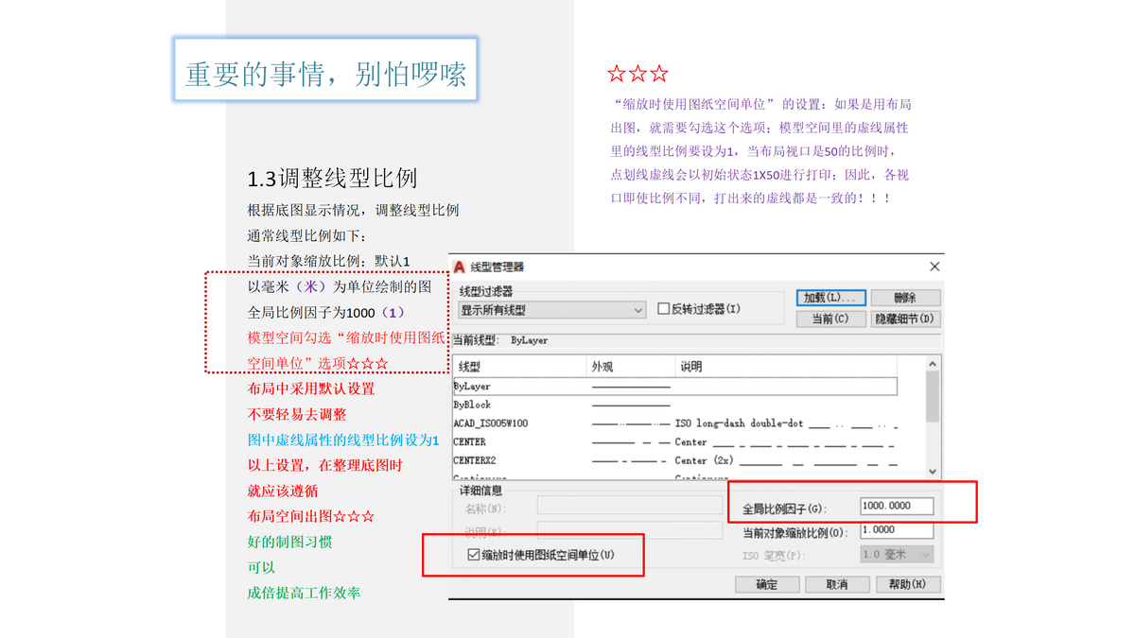Click 隐藏细节(D) to hide details
The image size is (1135, 638).
click(904, 319)
